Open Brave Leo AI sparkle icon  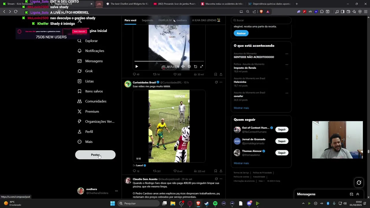354,12
